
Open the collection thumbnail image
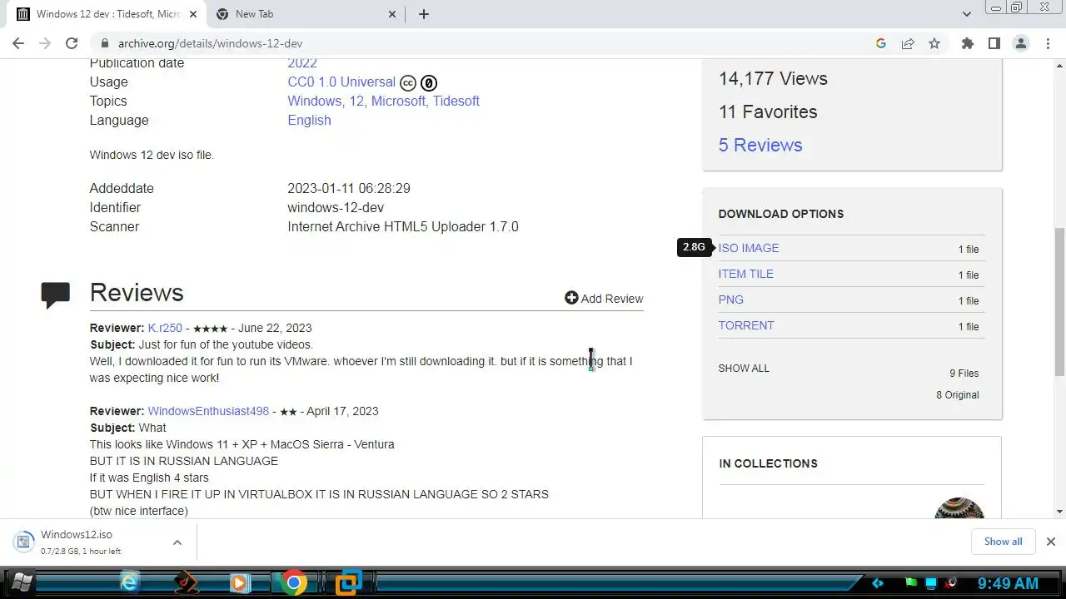959,507
